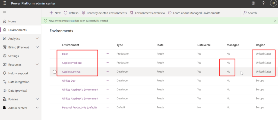Click the Resources sidebar icon
This screenshot has height=120, width=278.
(x=5, y=64)
